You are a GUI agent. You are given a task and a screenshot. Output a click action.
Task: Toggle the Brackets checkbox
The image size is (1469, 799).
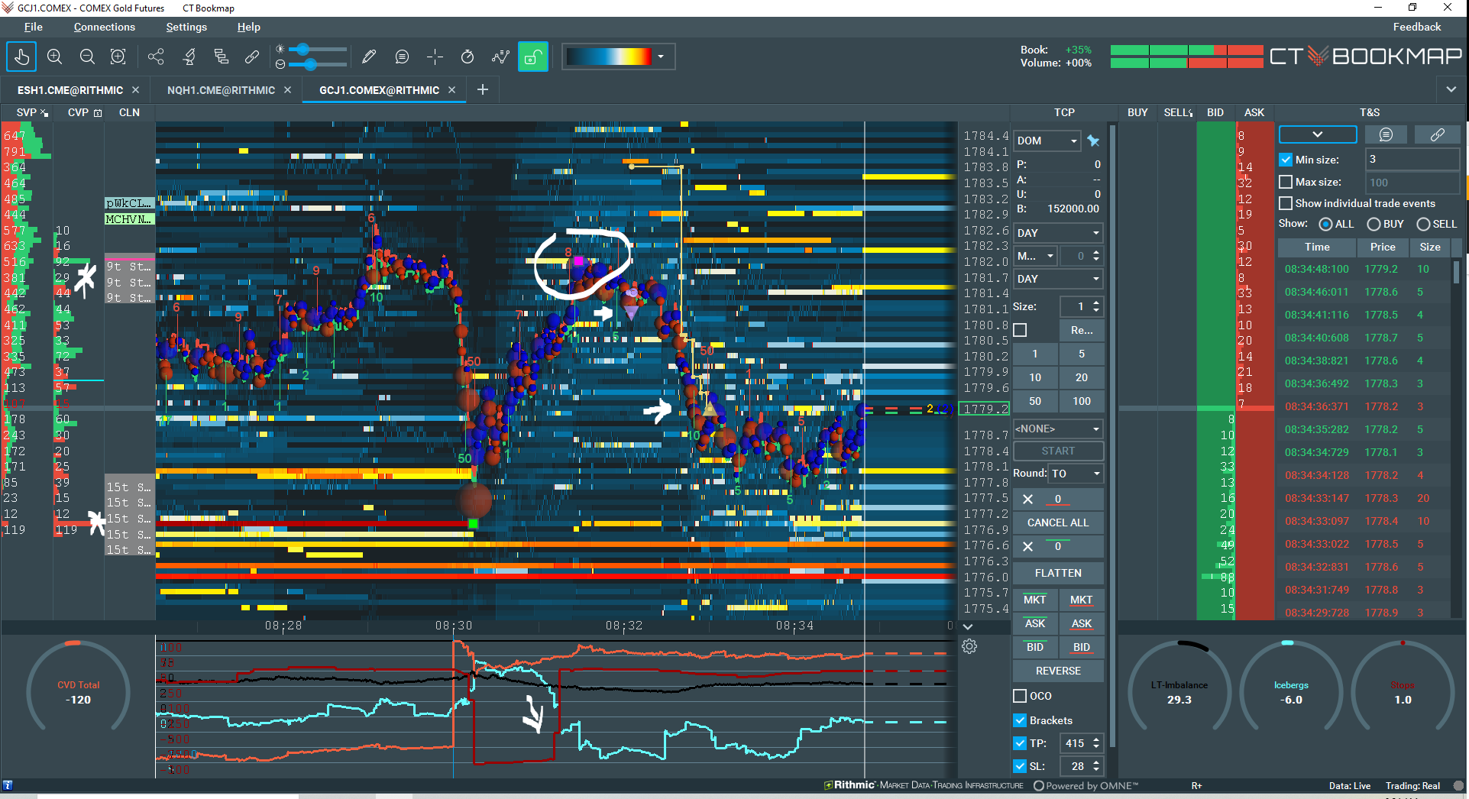[1020, 720]
